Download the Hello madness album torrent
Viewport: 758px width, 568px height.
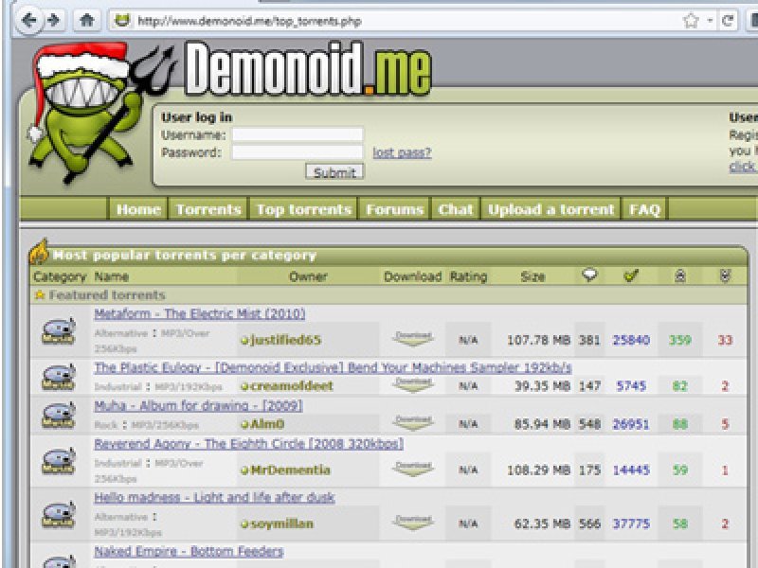tap(415, 520)
